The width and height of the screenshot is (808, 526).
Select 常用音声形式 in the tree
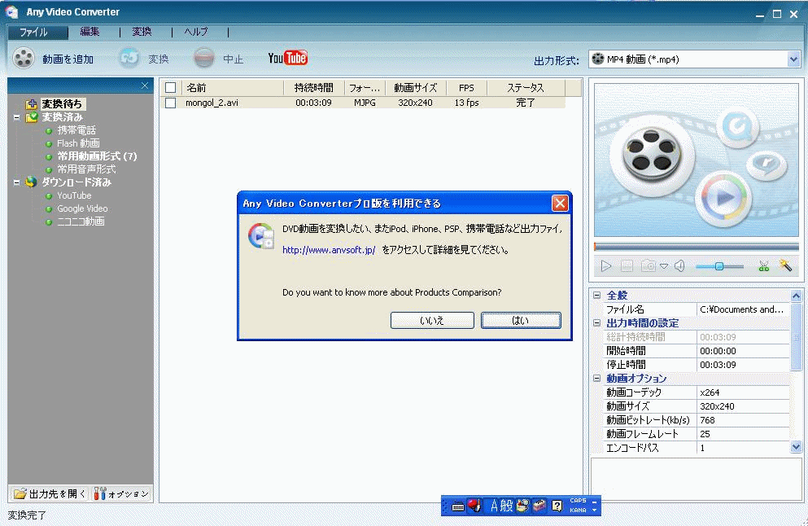pyautogui.click(x=86, y=169)
